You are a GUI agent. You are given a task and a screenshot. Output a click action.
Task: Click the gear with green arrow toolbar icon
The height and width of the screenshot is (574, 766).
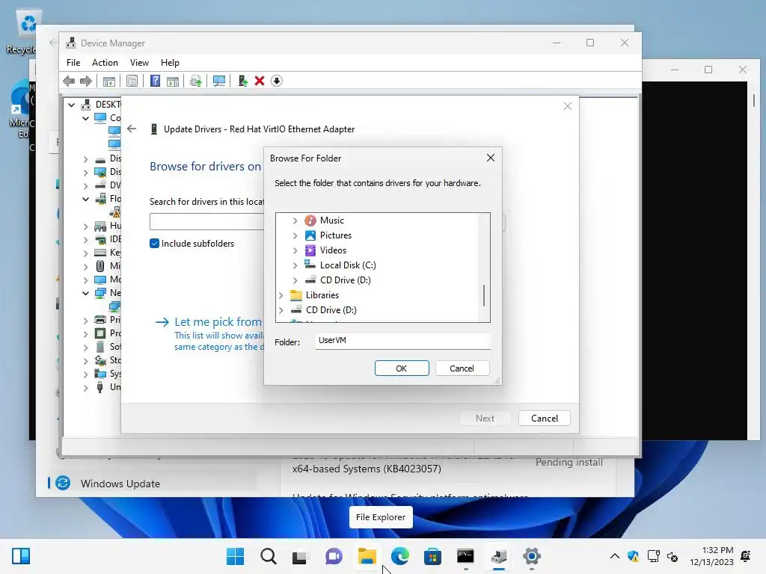195,81
